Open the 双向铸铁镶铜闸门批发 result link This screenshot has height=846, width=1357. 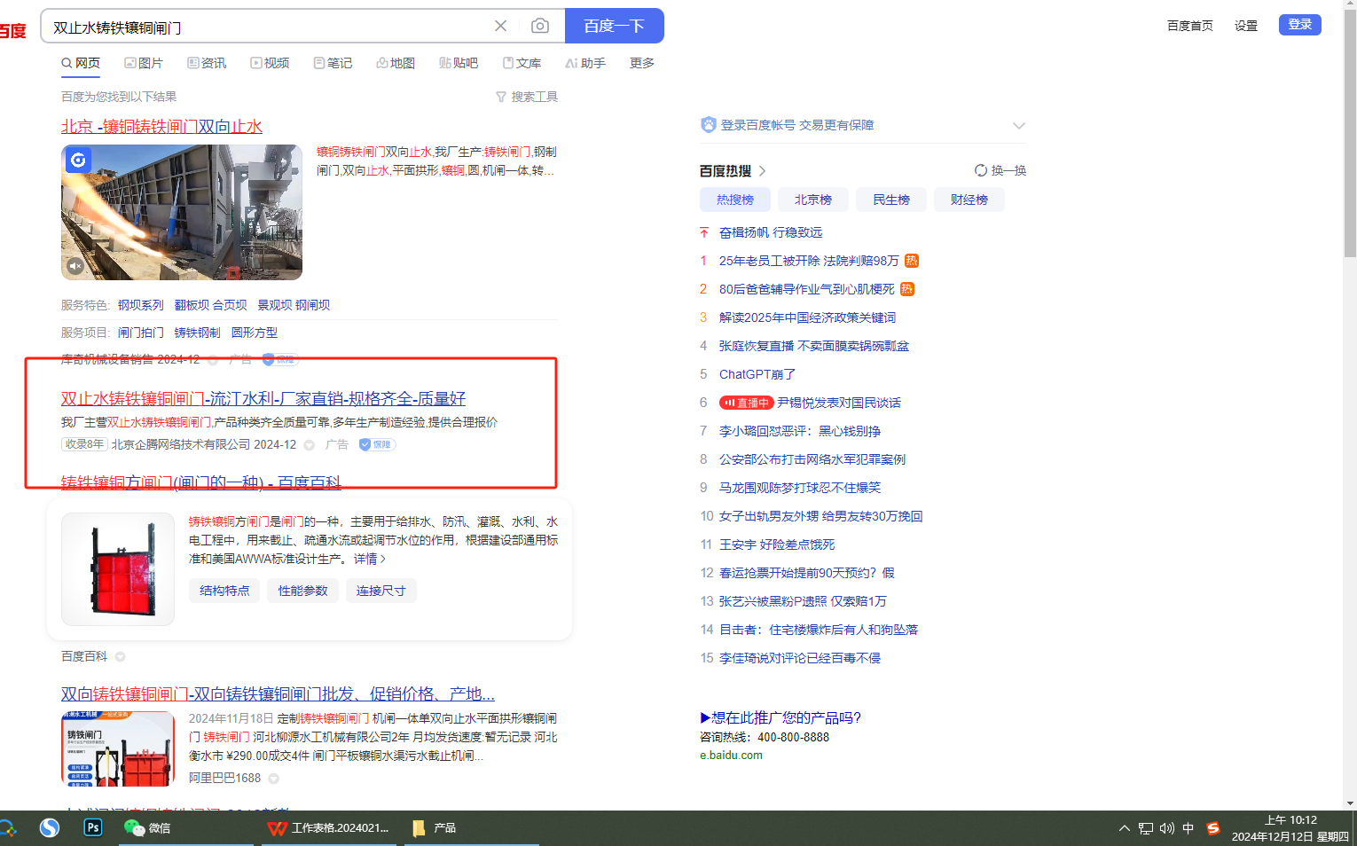[278, 693]
